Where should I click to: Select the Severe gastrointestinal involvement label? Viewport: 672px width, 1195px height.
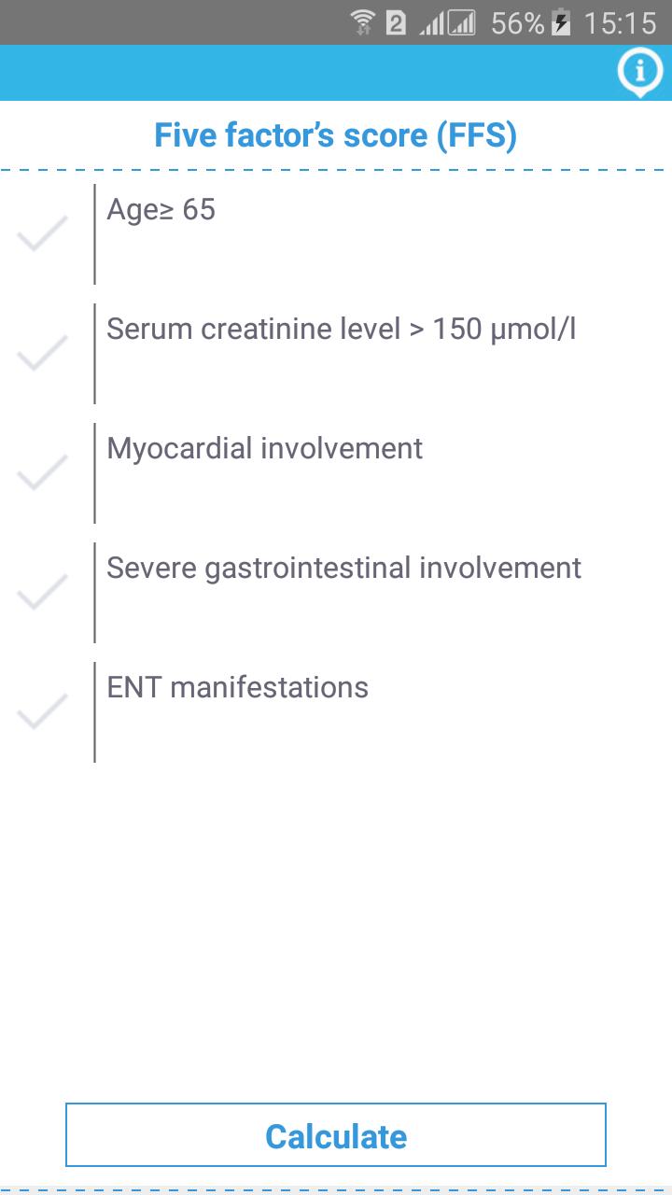[343, 569]
